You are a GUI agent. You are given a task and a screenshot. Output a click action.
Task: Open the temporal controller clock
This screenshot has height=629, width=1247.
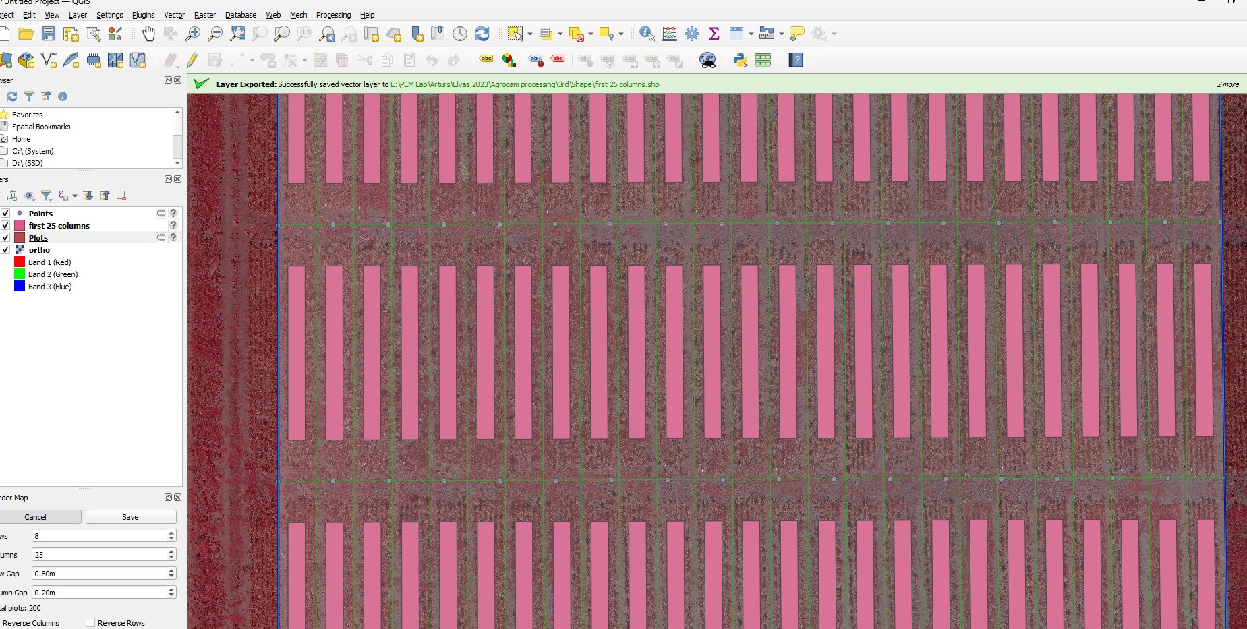coord(460,34)
